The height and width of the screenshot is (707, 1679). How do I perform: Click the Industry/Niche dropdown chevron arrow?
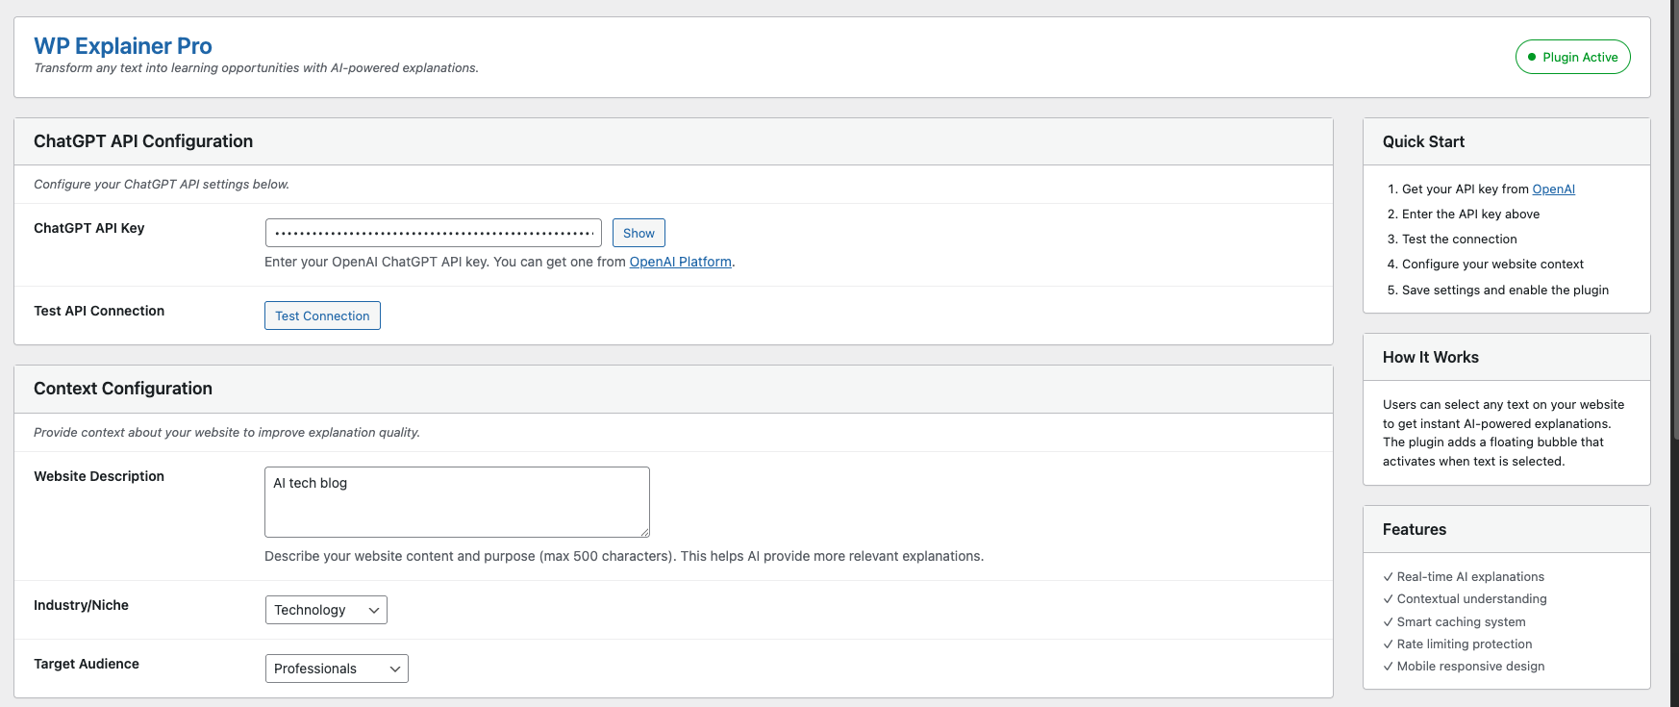[374, 610]
